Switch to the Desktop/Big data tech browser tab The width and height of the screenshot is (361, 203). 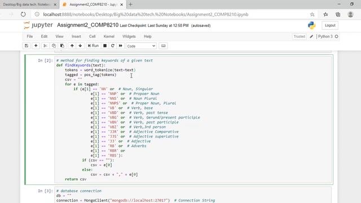27,5
